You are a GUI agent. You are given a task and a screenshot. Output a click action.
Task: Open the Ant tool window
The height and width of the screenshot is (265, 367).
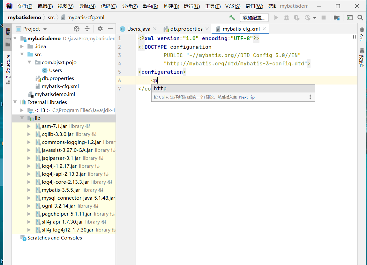(362, 34)
